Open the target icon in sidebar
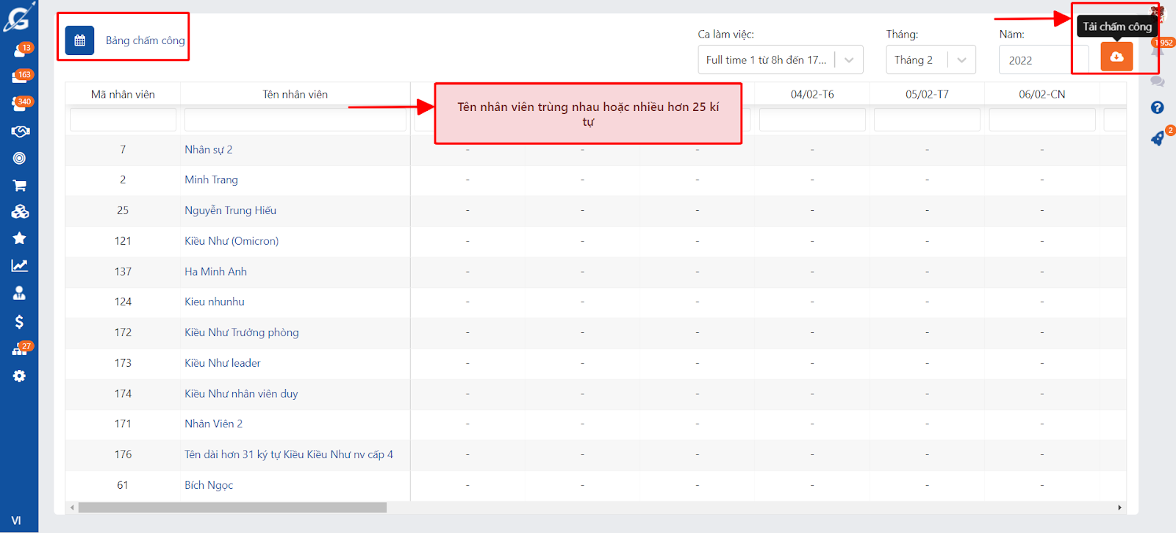The width and height of the screenshot is (1176, 533). [x=20, y=158]
